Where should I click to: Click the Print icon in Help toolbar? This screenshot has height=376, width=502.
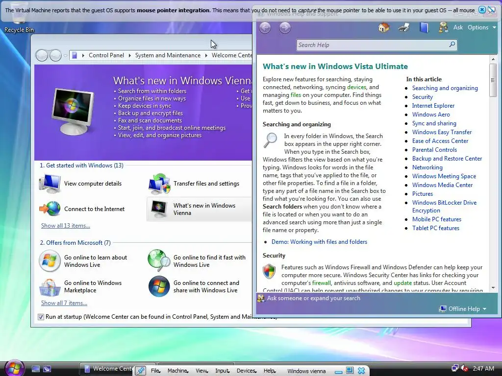tap(404, 27)
